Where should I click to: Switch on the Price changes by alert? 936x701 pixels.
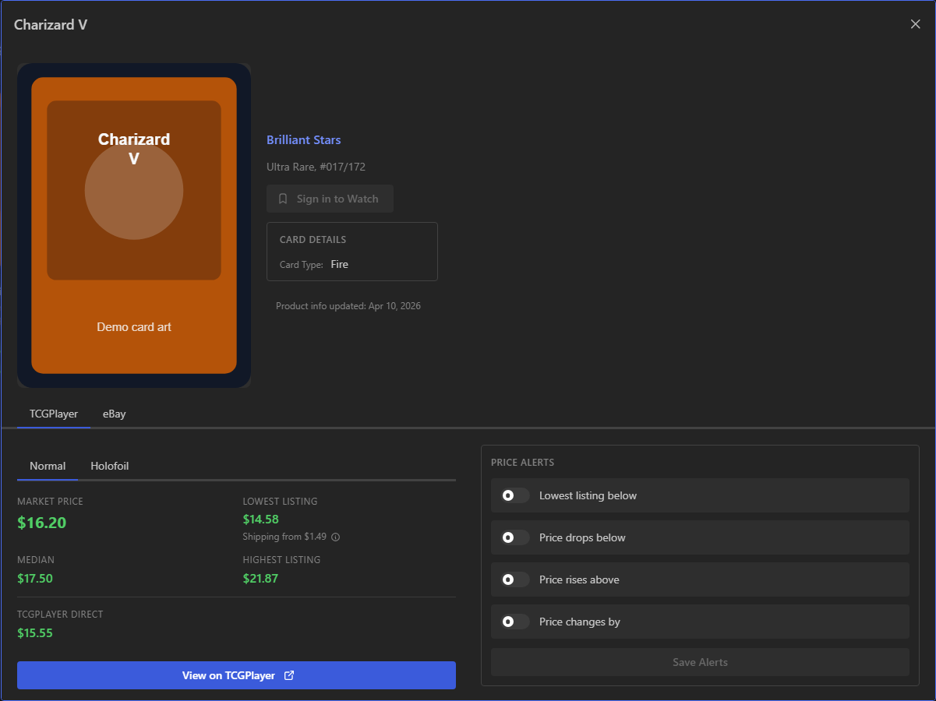(x=514, y=622)
